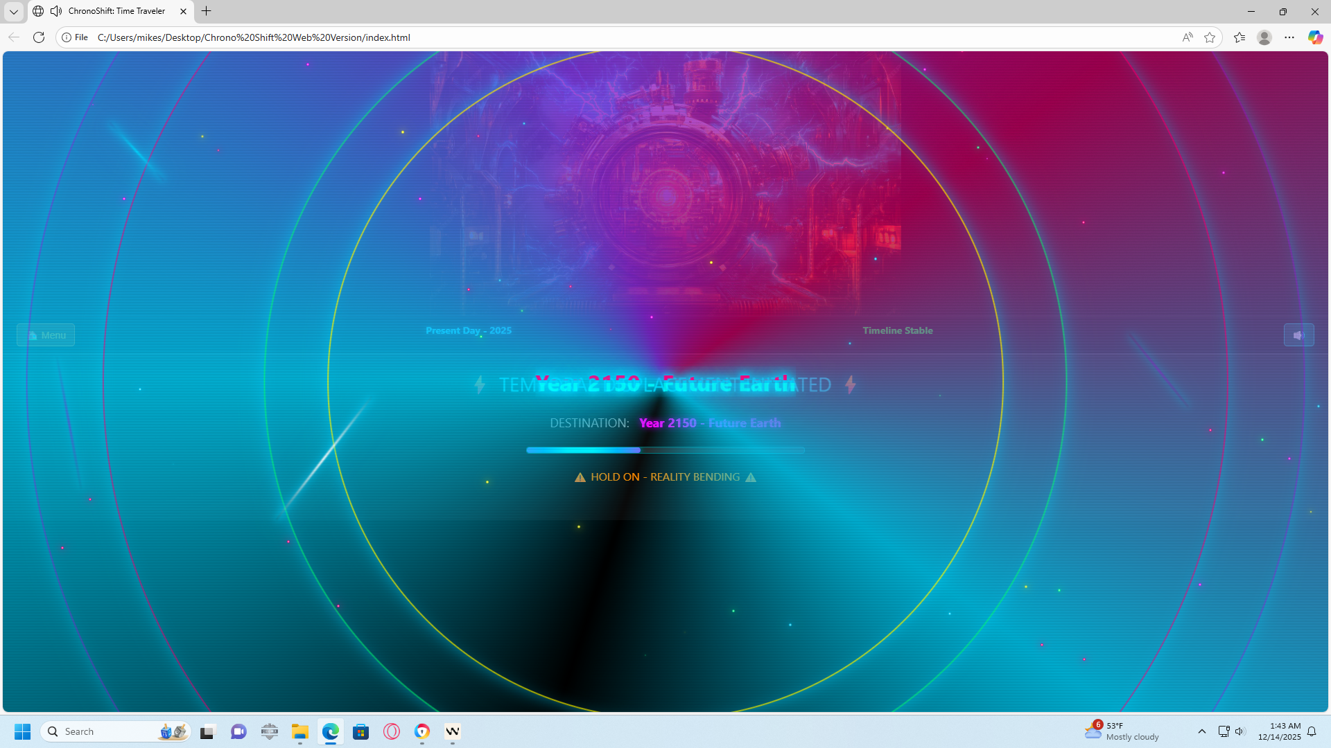Click the Present Day - 2025 label
Screen dimensions: 1331x748
(469, 330)
